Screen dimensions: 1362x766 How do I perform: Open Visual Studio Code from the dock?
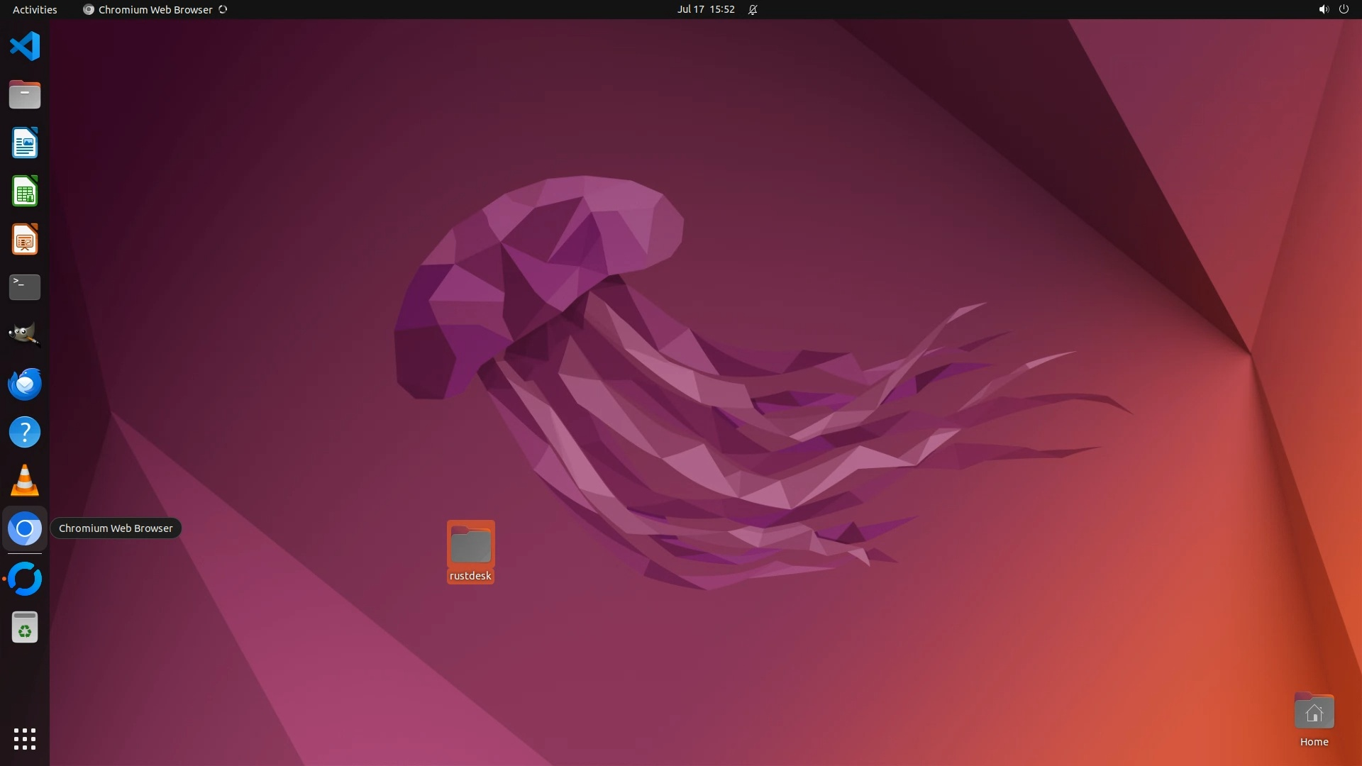pos(25,47)
